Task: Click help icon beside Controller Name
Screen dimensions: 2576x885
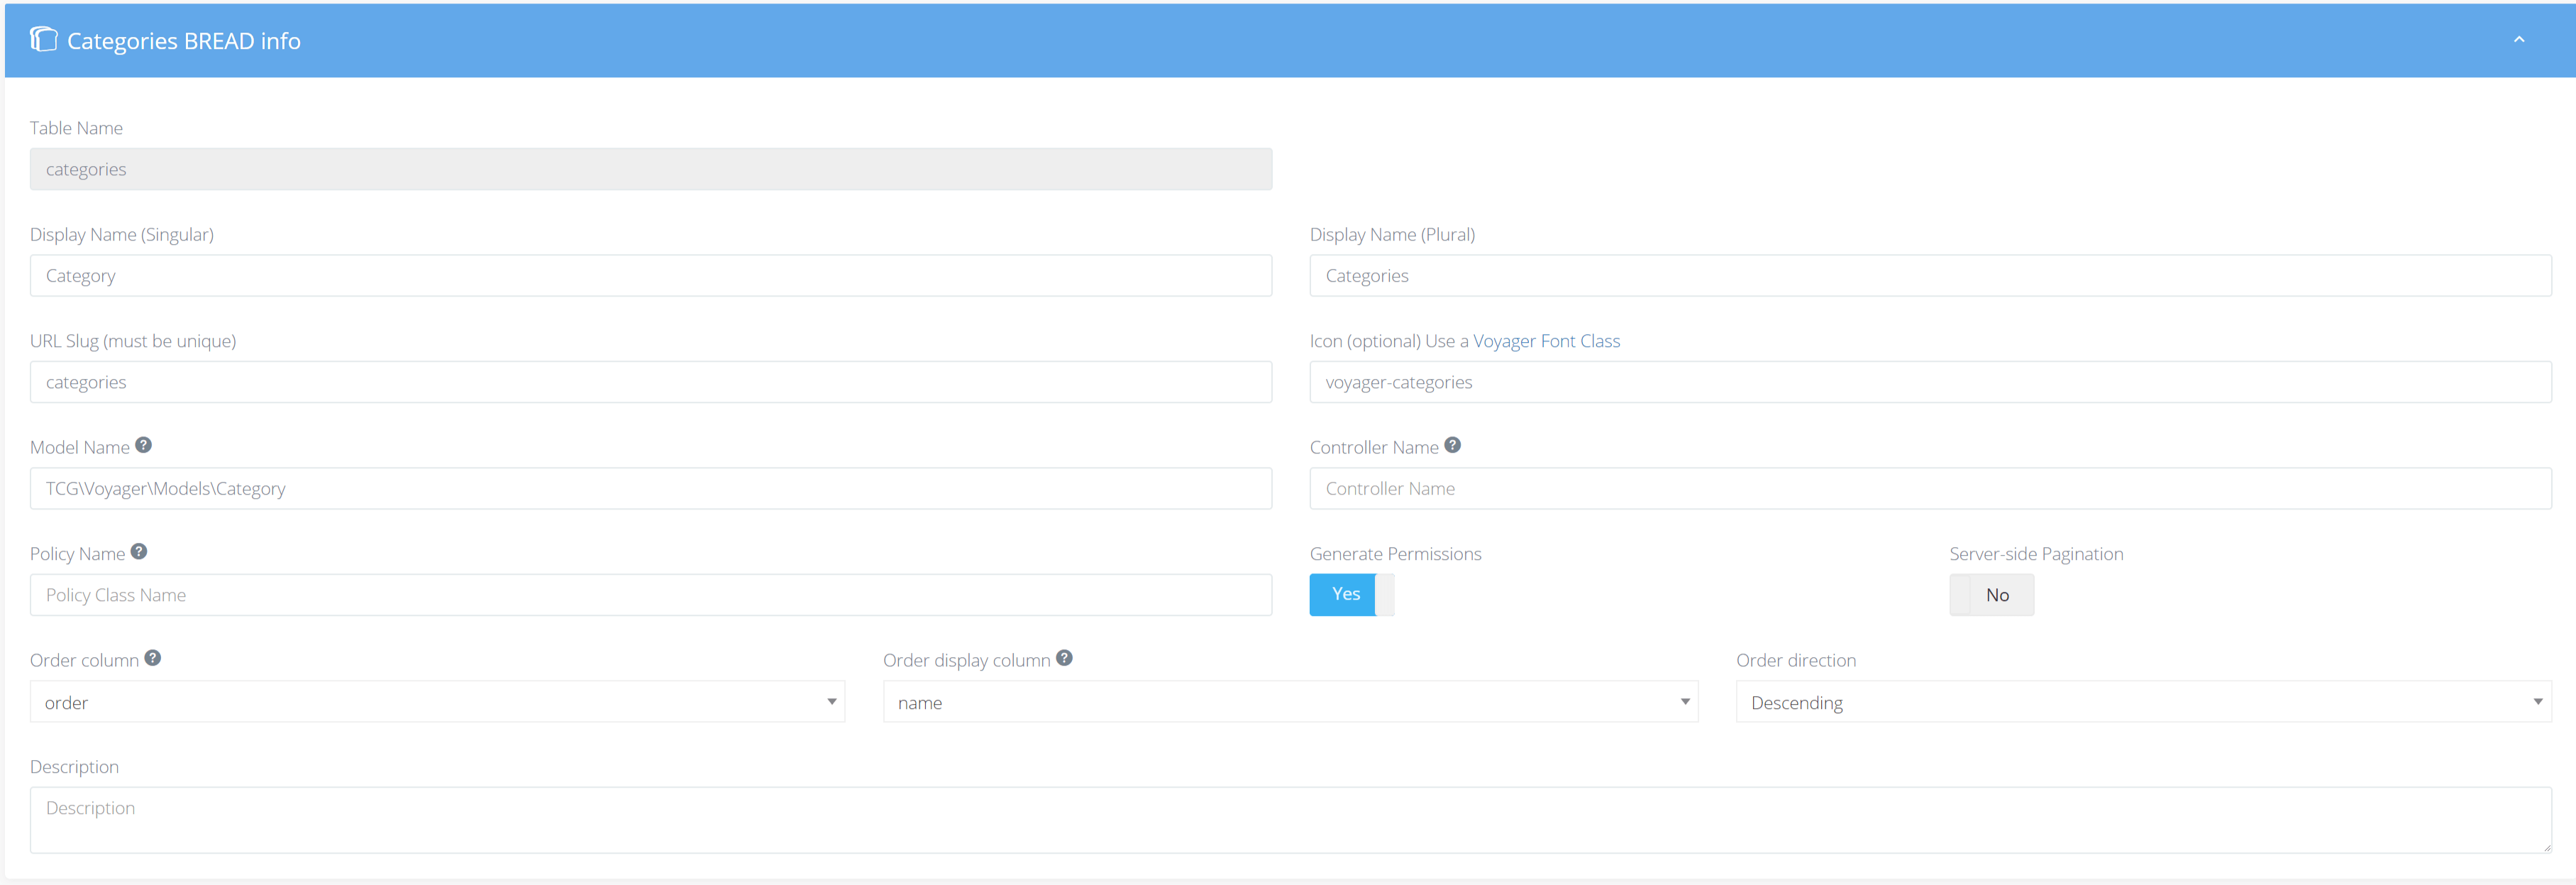Action: click(1452, 445)
